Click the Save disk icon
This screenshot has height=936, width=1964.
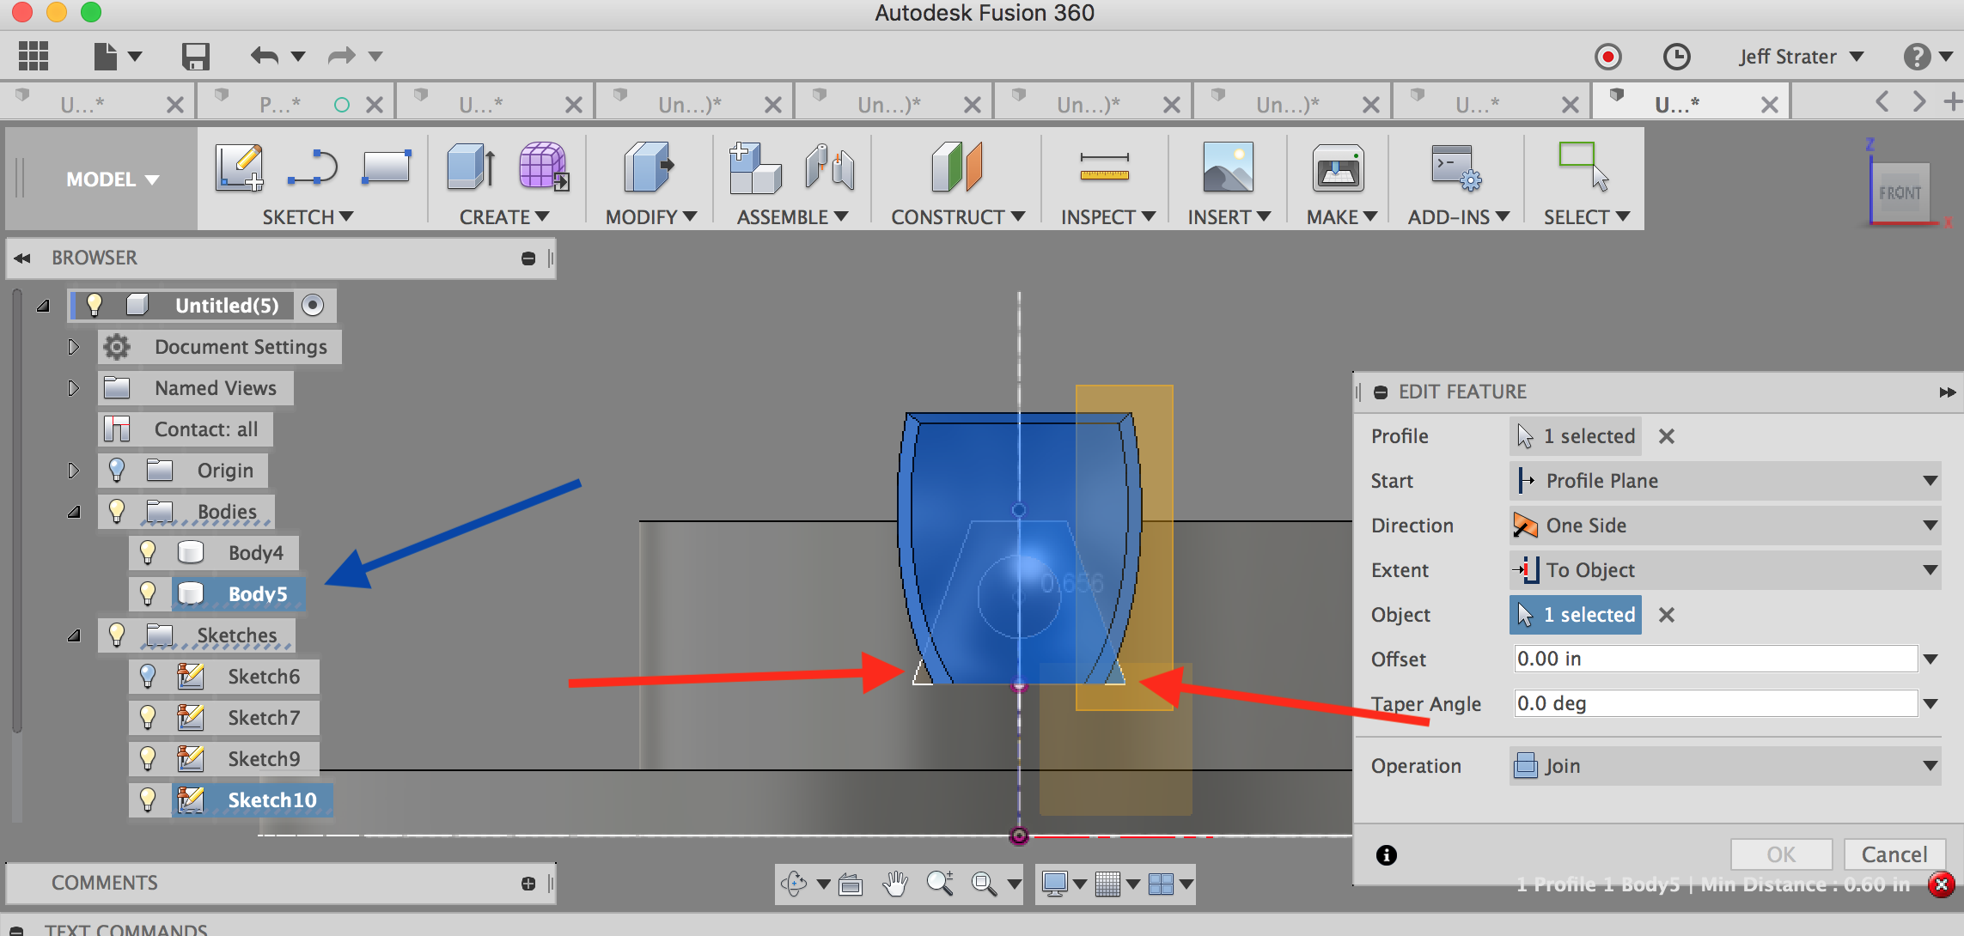coord(196,57)
